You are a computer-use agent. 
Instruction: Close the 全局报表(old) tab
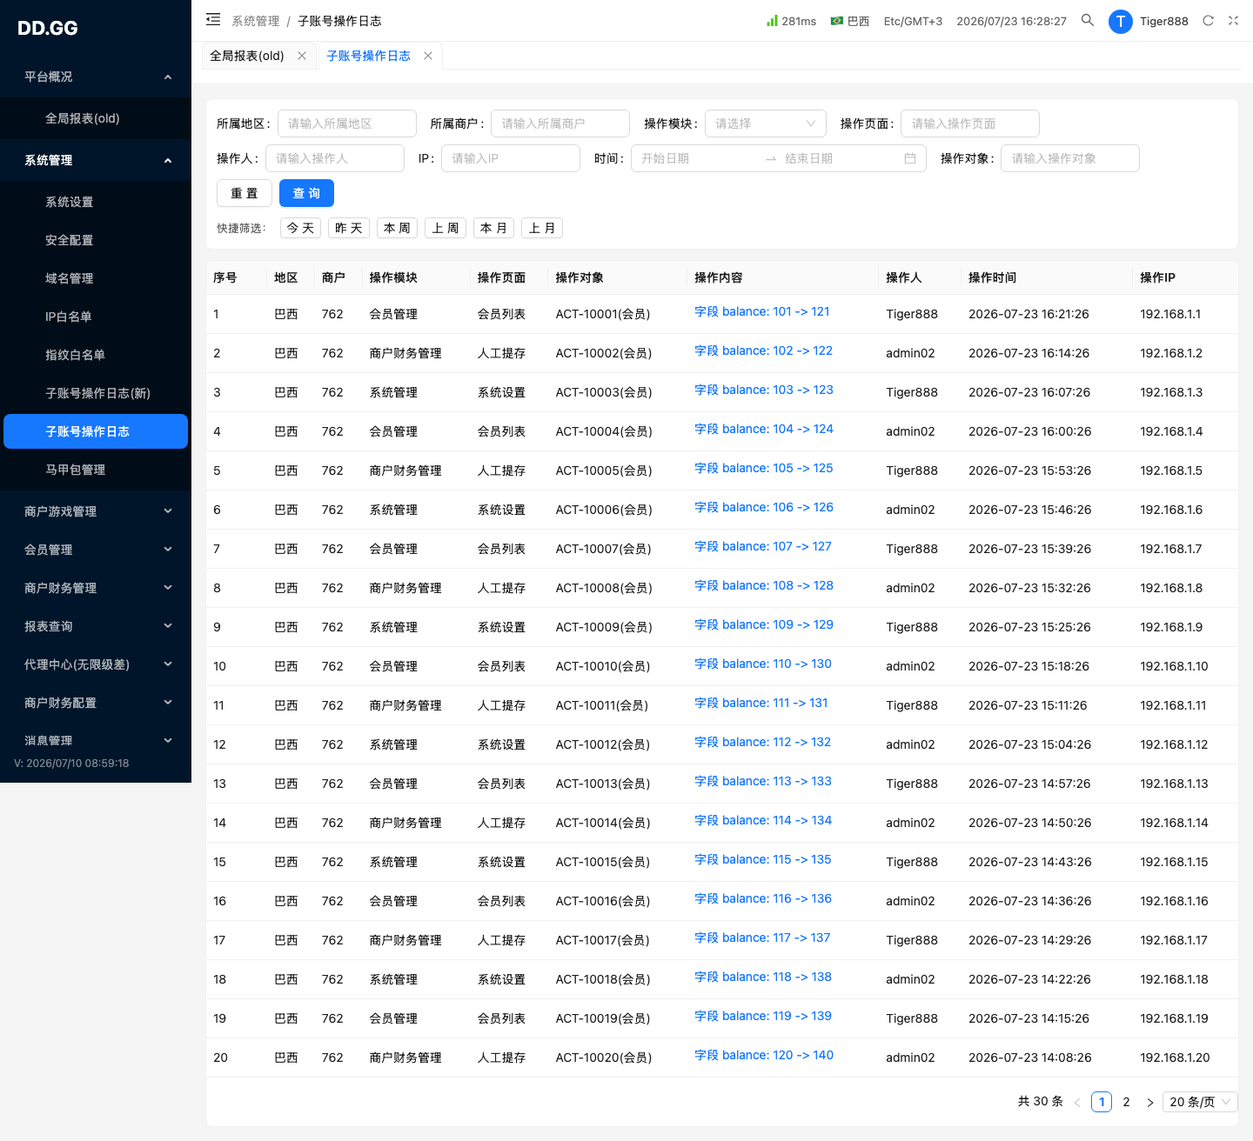302,56
